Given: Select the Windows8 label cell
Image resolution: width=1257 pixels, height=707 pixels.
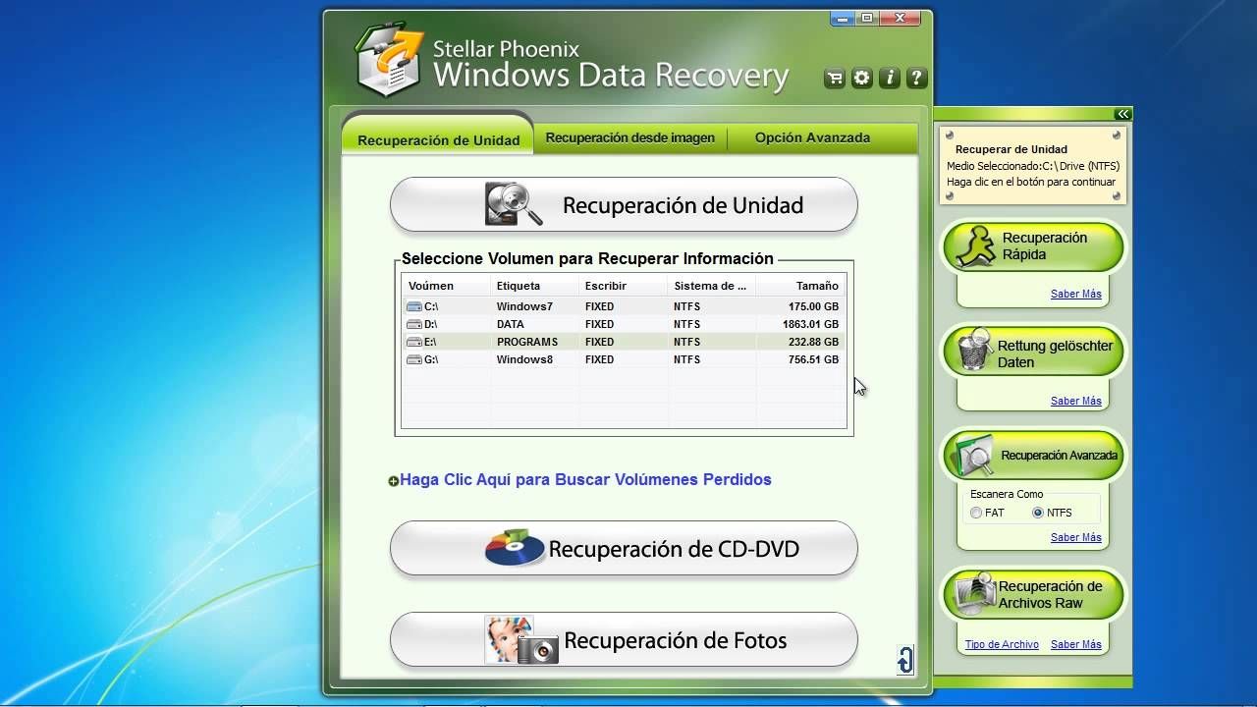Looking at the screenshot, I should pyautogui.click(x=524, y=359).
